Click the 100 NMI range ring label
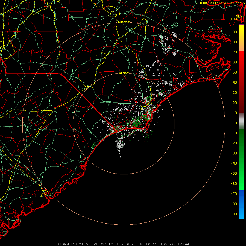This screenshot has width=246, height=246. pos(124,22)
